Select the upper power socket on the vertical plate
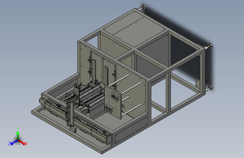The height and width of the screenshot is (158, 244). pyautogui.click(x=115, y=96)
